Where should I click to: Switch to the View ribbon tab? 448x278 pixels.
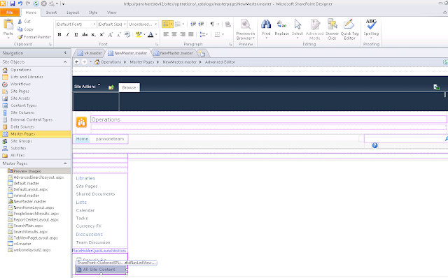111,13
